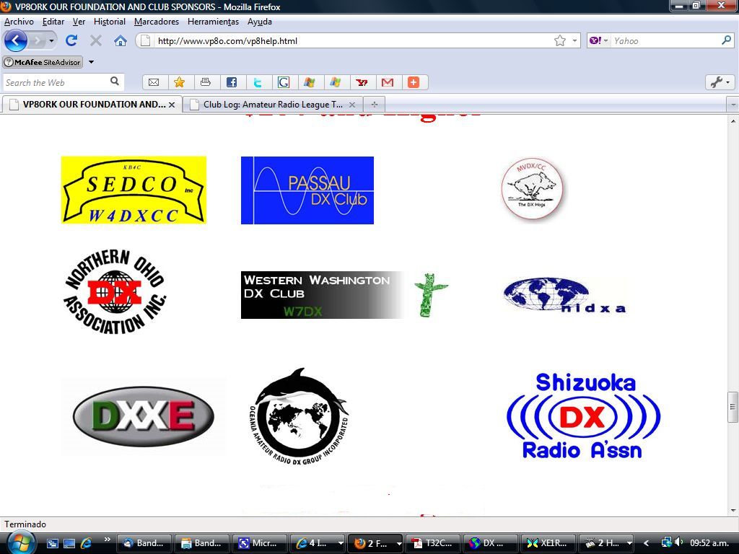Viewport: 739px width, 554px height.
Task: Open the Historial menu
Action: point(110,22)
